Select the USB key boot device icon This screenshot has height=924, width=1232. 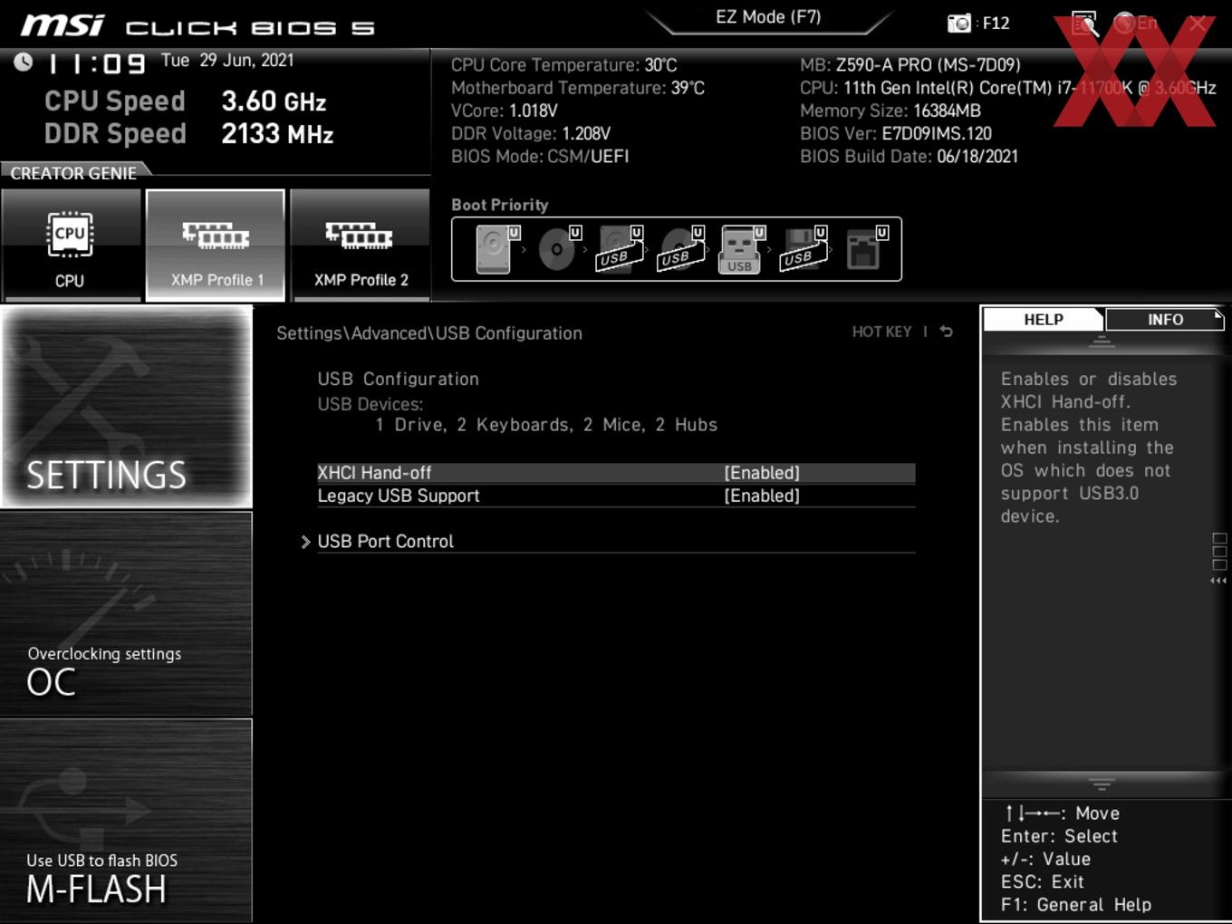[742, 249]
